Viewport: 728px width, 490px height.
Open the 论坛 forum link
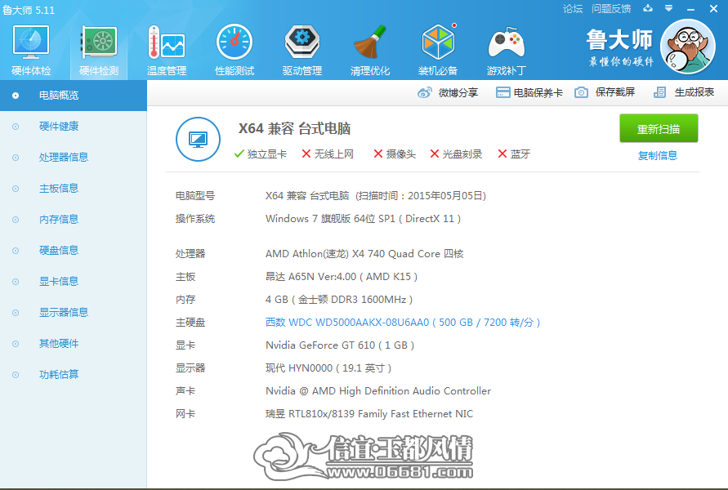[x=573, y=9]
